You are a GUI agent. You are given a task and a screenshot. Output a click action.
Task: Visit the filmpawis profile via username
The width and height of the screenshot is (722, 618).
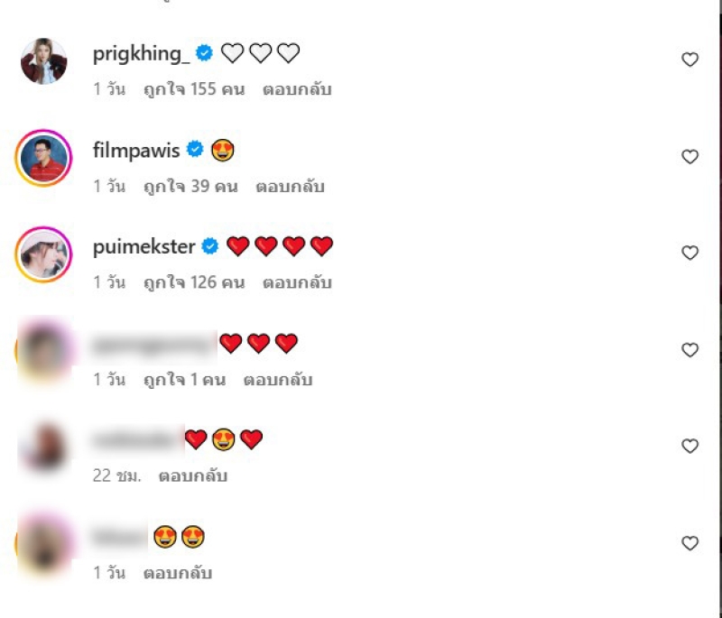tap(136, 151)
